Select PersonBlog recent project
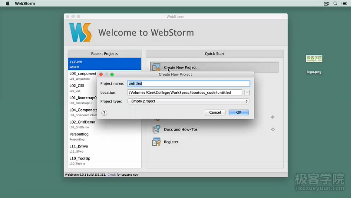The width and height of the screenshot is (351, 198). (x=105, y=136)
